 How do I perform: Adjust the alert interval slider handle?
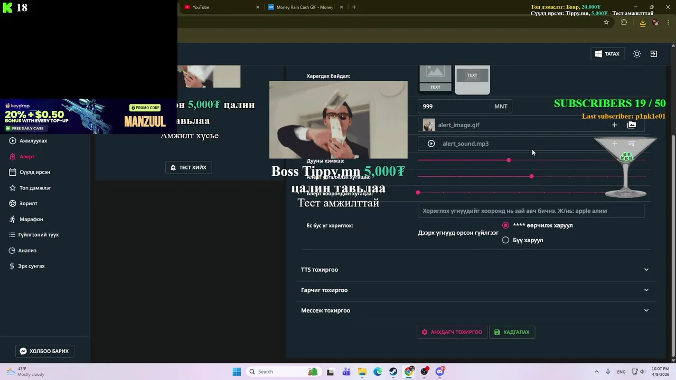point(418,193)
